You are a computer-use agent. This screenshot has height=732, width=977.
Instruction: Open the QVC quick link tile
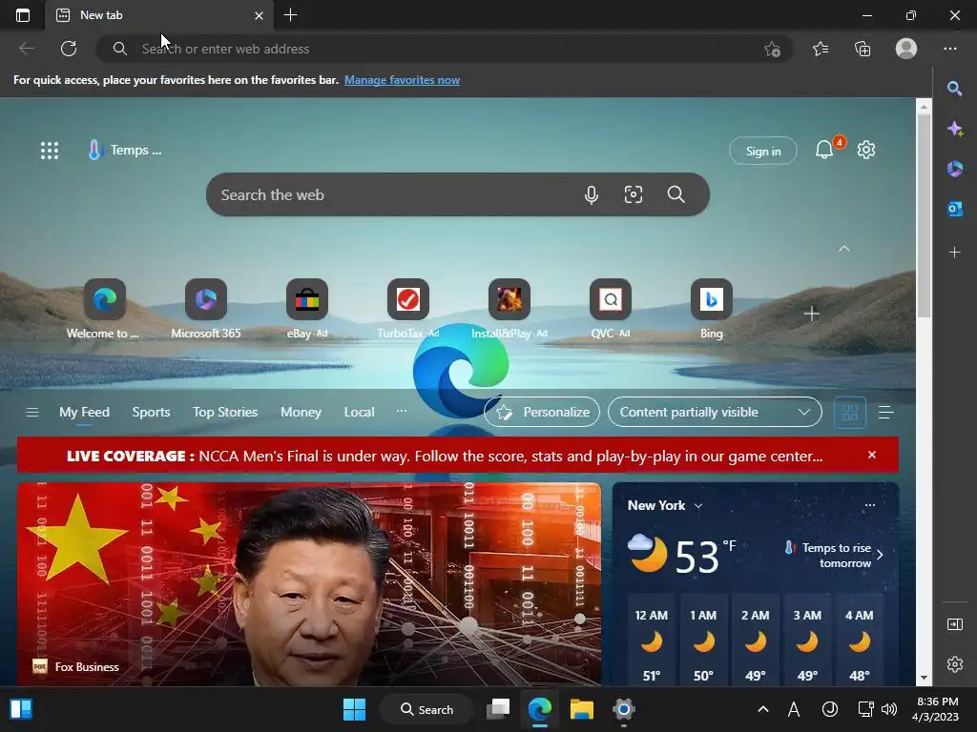pos(611,310)
